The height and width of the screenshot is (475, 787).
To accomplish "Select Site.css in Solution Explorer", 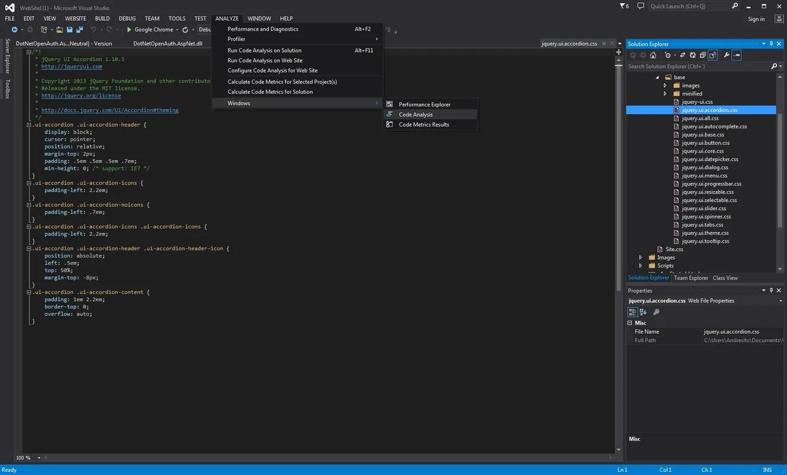I will pos(674,249).
